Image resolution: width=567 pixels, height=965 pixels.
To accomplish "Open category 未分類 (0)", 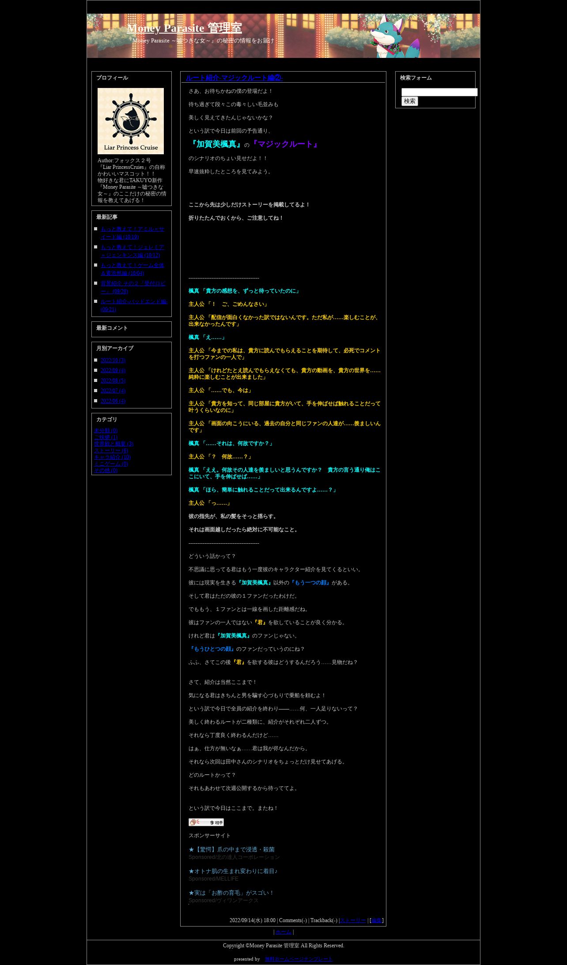I will click(x=106, y=431).
